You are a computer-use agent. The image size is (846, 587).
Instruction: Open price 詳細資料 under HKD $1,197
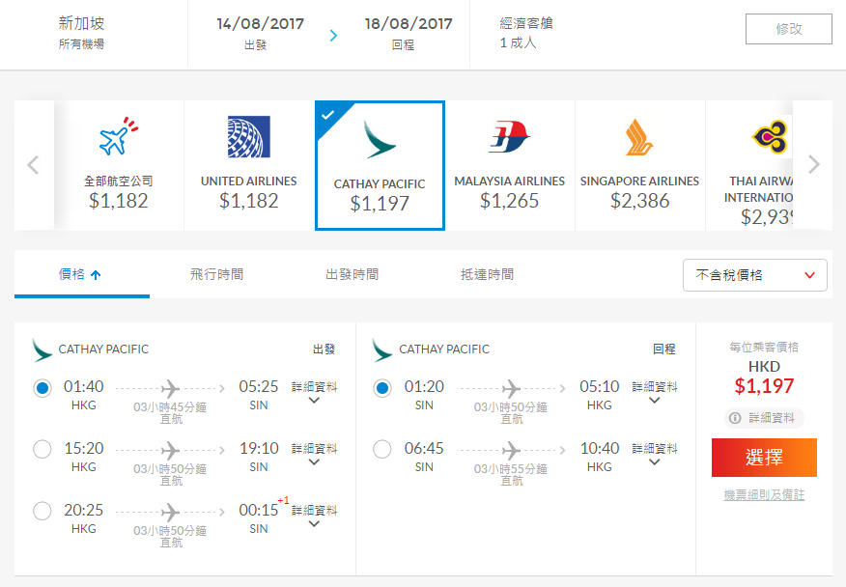coord(764,418)
